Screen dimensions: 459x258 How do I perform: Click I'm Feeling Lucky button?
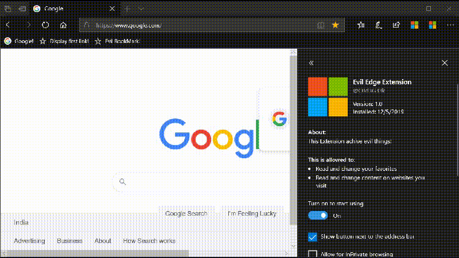coord(252,213)
